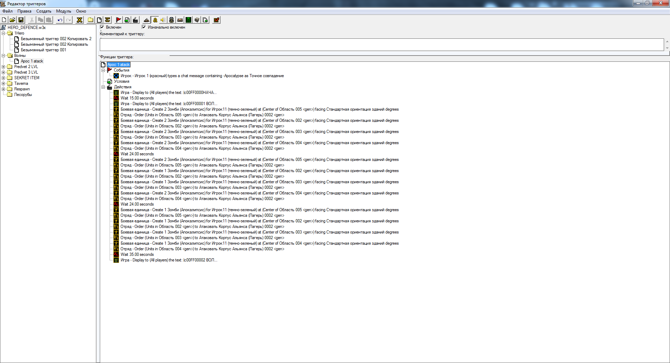This screenshot has height=363, width=670.
Task: Select the HERO_DEFENCE.w3x root node
Action: [x=27, y=28]
